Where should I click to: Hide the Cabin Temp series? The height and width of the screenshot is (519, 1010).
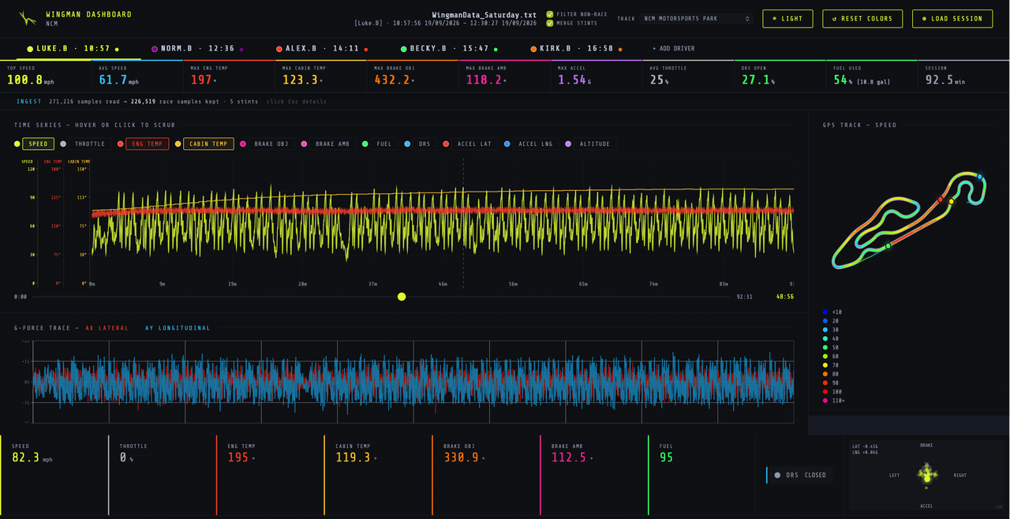coord(208,144)
